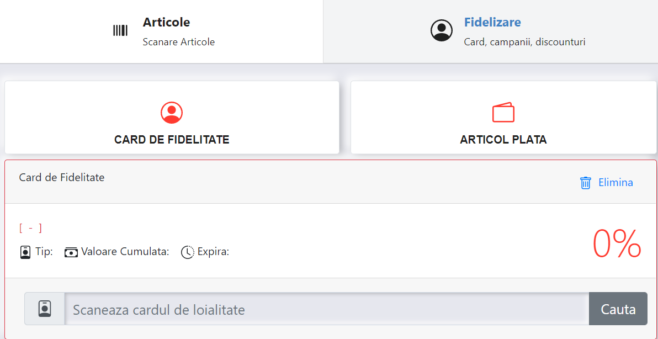Image resolution: width=658 pixels, height=339 pixels.
Task: Select the CARD DE FIDELITATE tile
Action: pos(172,118)
